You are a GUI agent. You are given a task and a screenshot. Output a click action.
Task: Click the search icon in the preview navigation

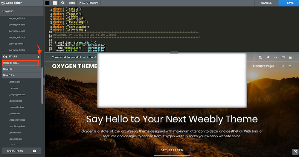tap(283, 66)
